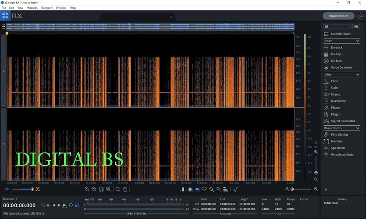Open the Help menu

tap(73, 8)
